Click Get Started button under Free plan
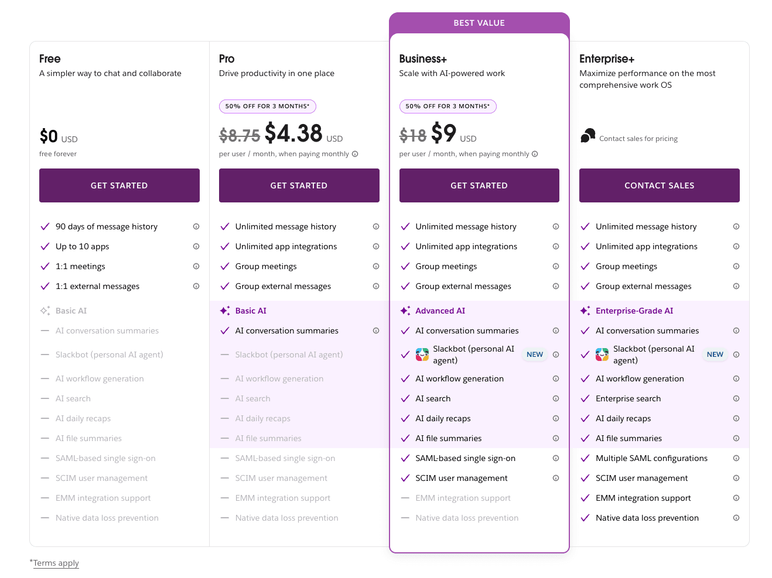The width and height of the screenshot is (772, 578). tap(119, 185)
